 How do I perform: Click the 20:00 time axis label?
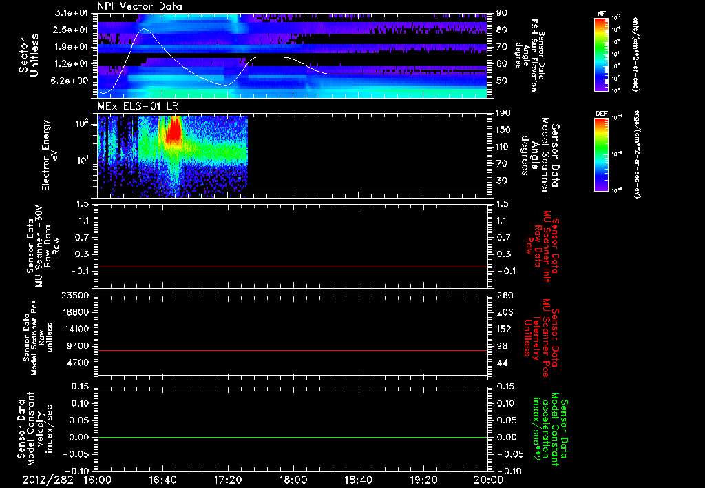point(489,480)
